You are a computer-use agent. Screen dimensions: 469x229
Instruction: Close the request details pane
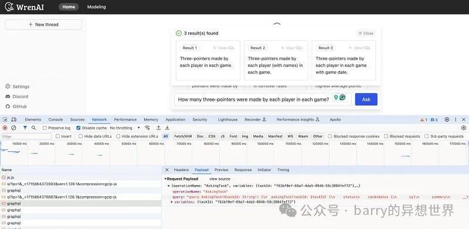pyautogui.click(x=167, y=170)
